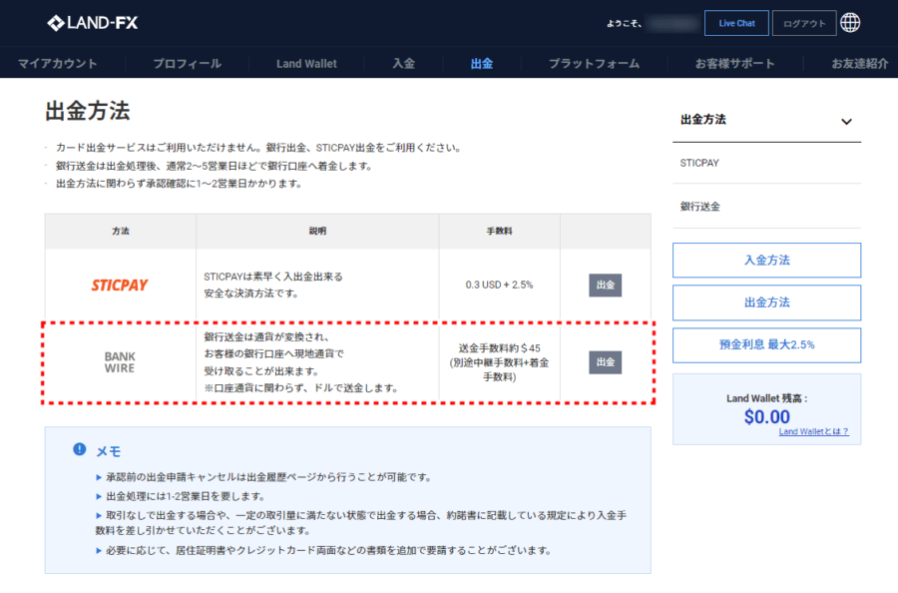Collapse the 出金方法 sidebar chevron
The image size is (898, 593).
coord(846,121)
